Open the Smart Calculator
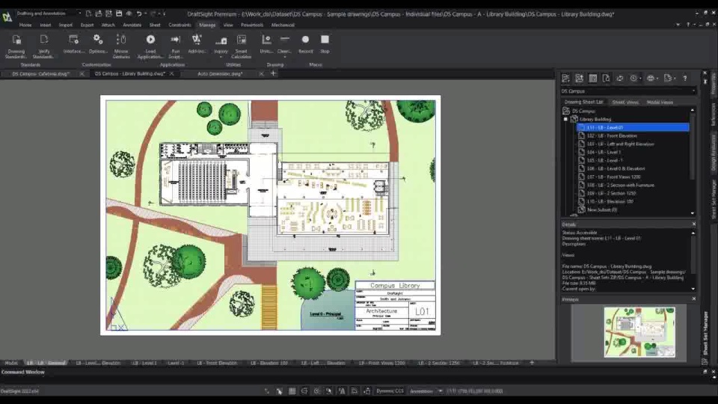718x404 pixels. pos(242,46)
